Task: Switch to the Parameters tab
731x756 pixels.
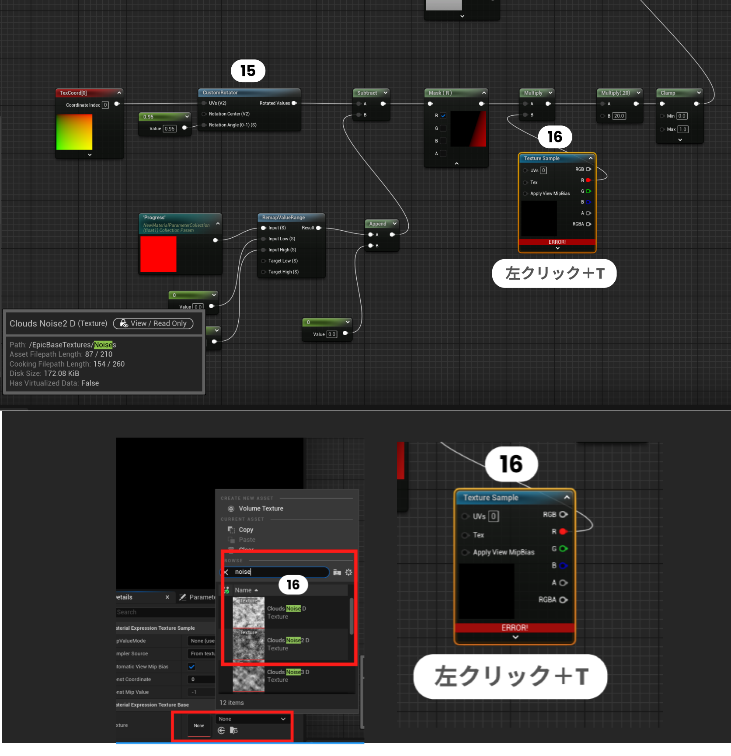Action: [197, 597]
